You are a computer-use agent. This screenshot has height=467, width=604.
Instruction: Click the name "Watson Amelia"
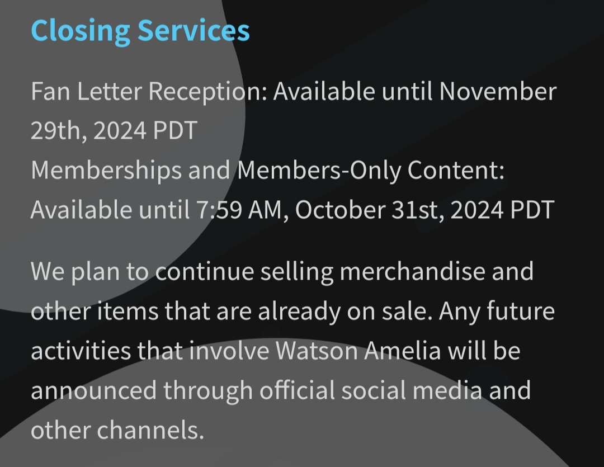pyautogui.click(x=358, y=351)
